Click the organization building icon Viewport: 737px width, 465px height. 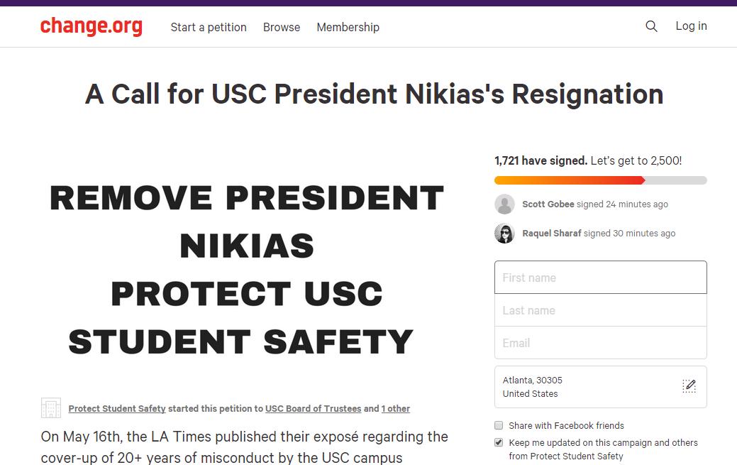(x=51, y=408)
